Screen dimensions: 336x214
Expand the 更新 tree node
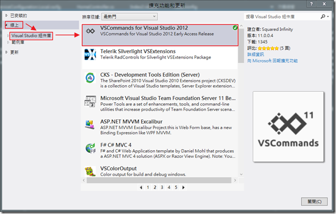(6, 52)
